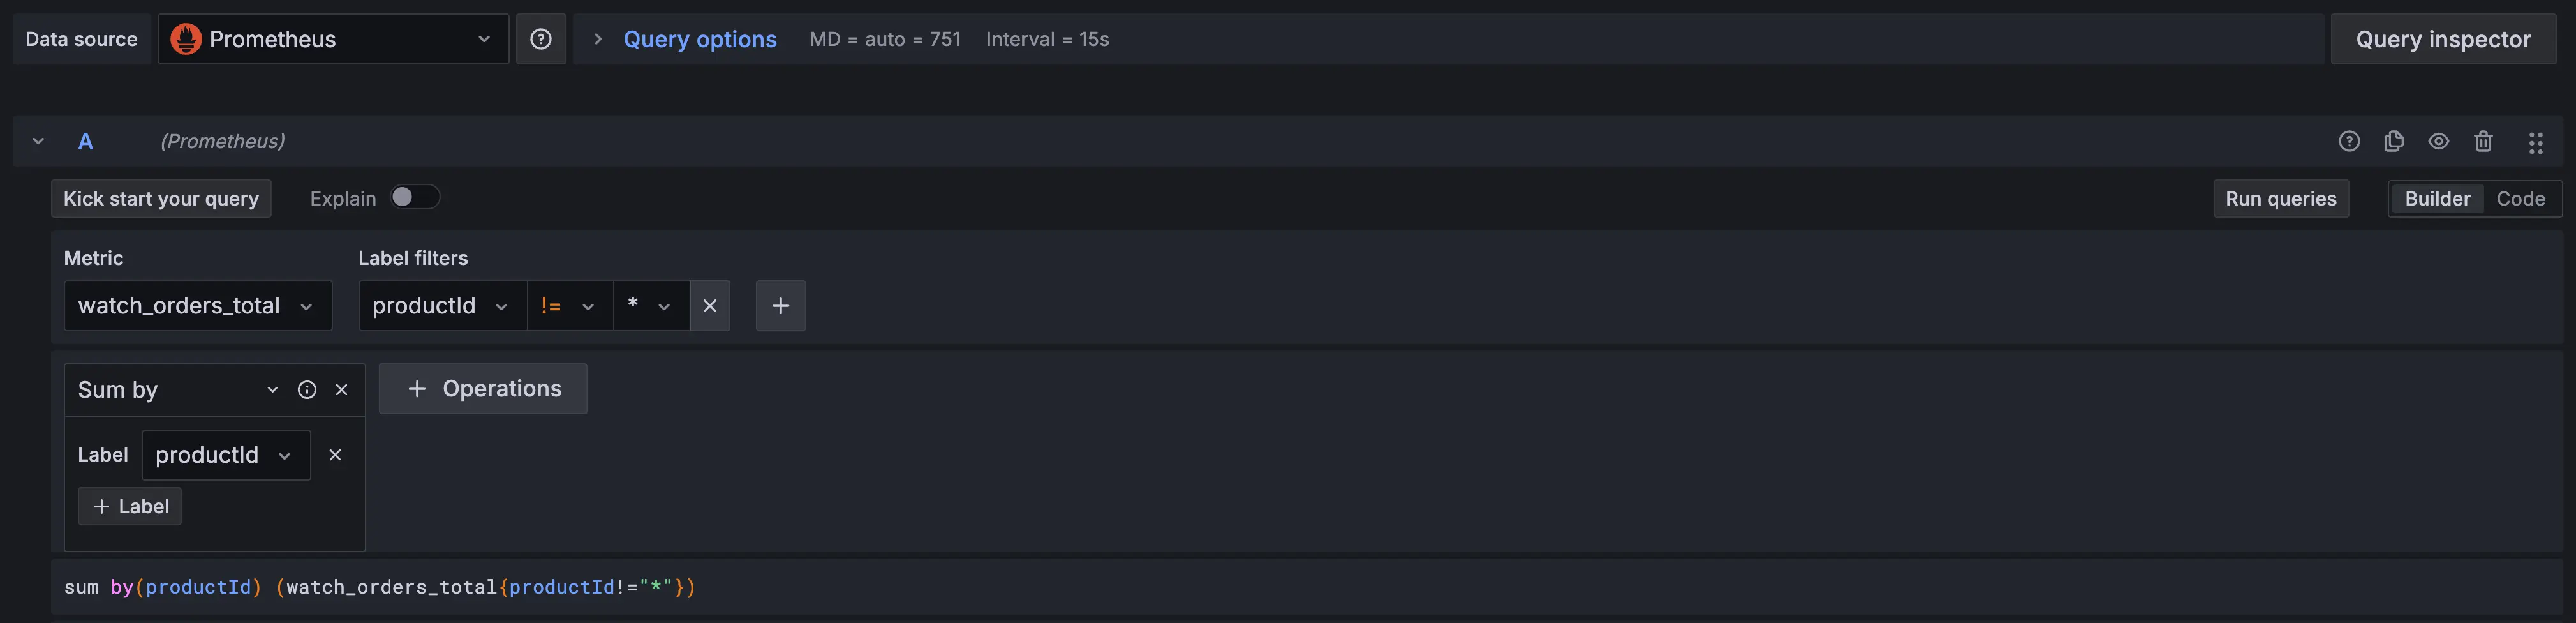The image size is (2576, 623).
Task: Select the Builder mode tab
Action: 2436,198
